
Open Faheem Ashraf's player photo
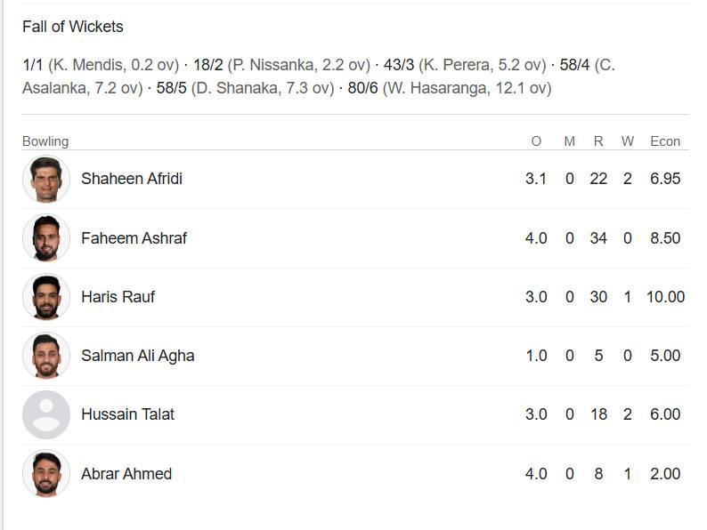(x=46, y=238)
